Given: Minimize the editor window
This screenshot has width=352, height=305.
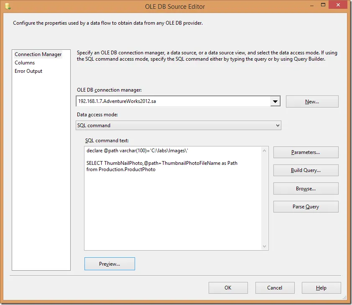Looking at the screenshot, I should (x=312, y=5).
